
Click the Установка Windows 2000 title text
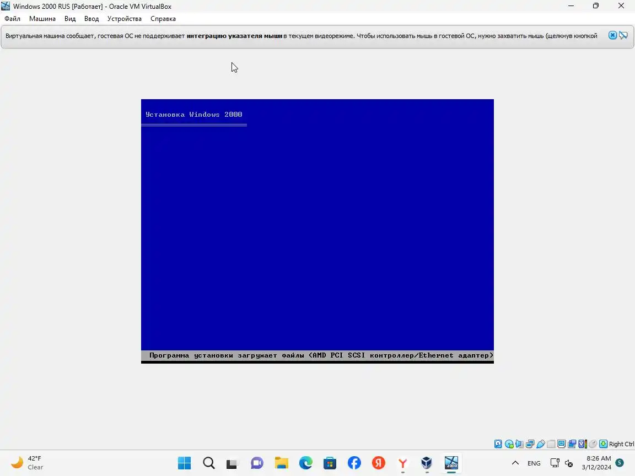click(x=193, y=115)
